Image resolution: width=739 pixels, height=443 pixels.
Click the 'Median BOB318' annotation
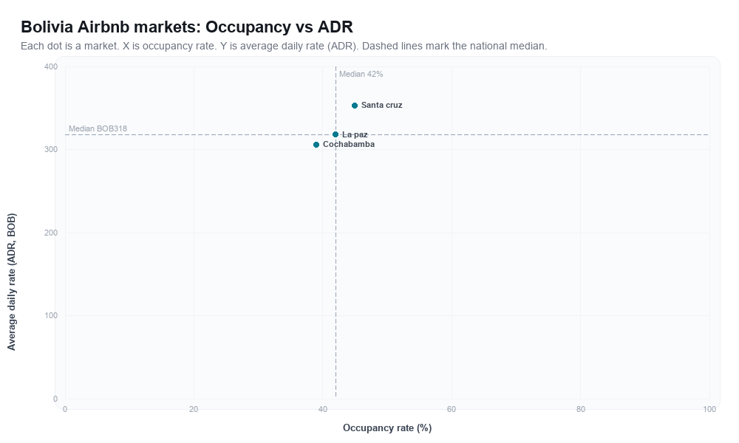(x=98, y=128)
